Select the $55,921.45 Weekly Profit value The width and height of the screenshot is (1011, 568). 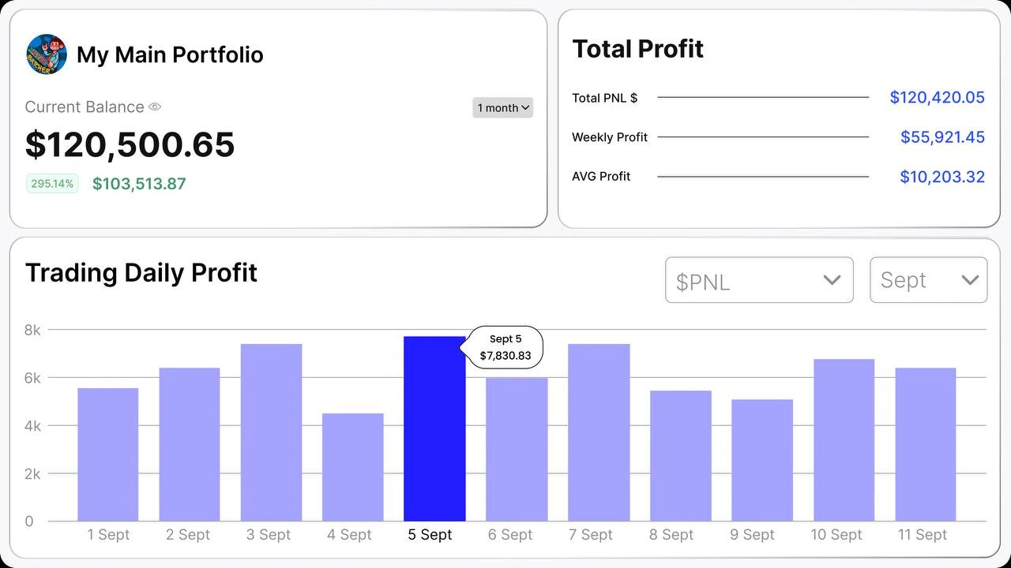pos(942,137)
